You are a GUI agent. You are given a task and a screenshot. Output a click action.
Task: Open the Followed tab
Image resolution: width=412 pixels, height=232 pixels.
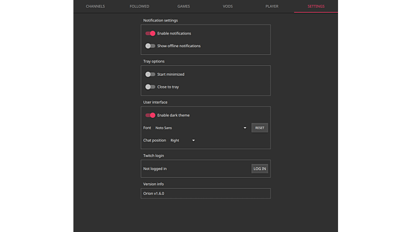click(139, 7)
